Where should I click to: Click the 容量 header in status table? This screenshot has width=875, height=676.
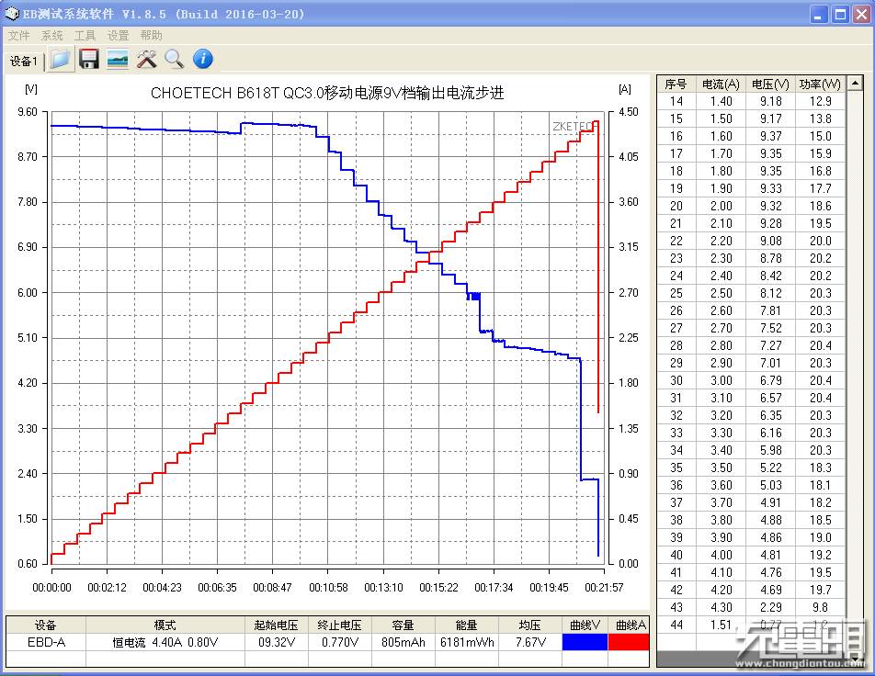[403, 625]
